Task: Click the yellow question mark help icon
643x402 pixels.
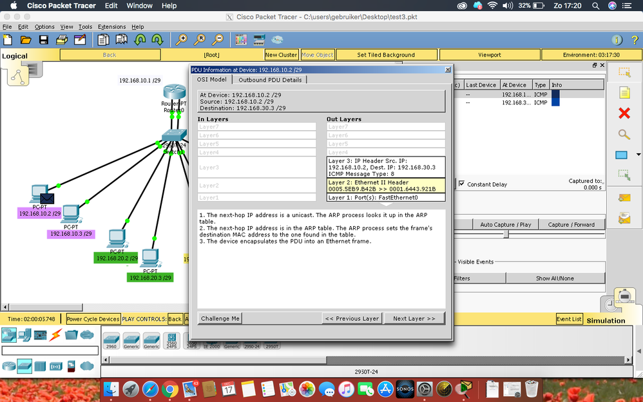Action: coord(635,40)
